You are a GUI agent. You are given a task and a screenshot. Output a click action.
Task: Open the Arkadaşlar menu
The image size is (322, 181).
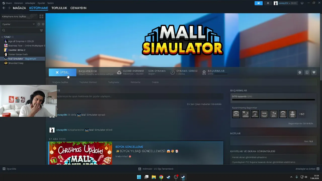[x=30, y=3]
